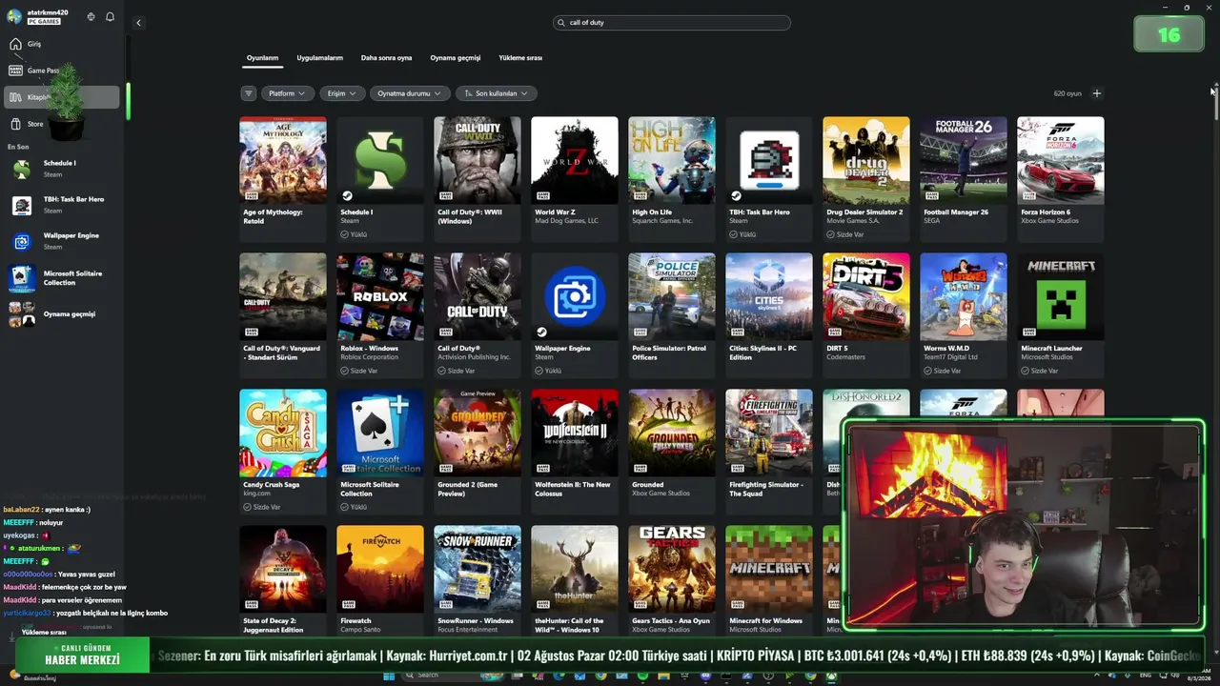Click the call of duty search field
Screen dimensions: 1220x686
[x=672, y=22]
